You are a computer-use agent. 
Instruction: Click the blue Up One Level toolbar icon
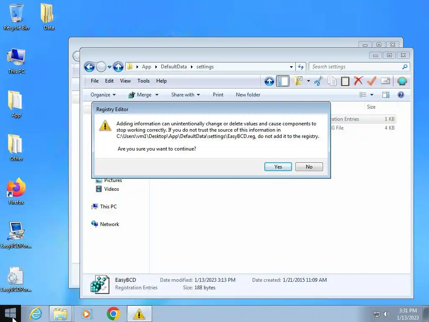click(269, 81)
